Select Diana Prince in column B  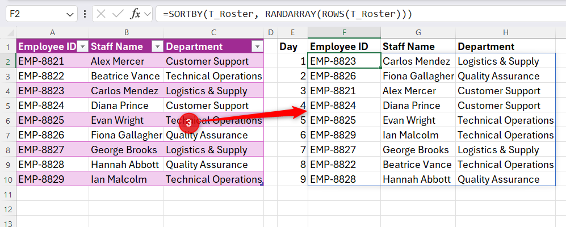click(x=127, y=106)
